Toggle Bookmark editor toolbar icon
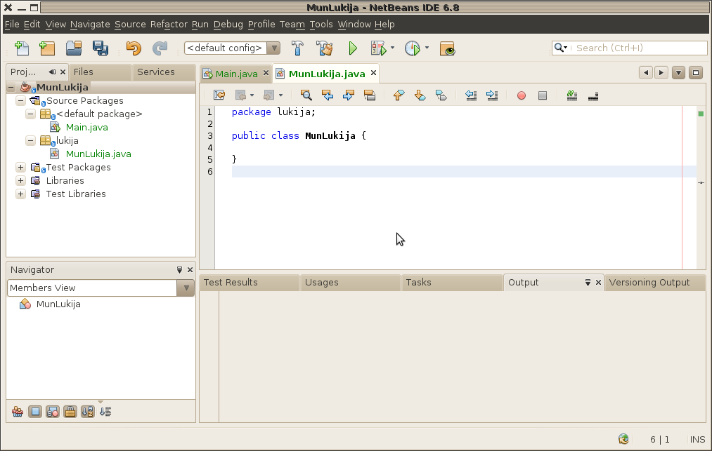 coord(441,95)
